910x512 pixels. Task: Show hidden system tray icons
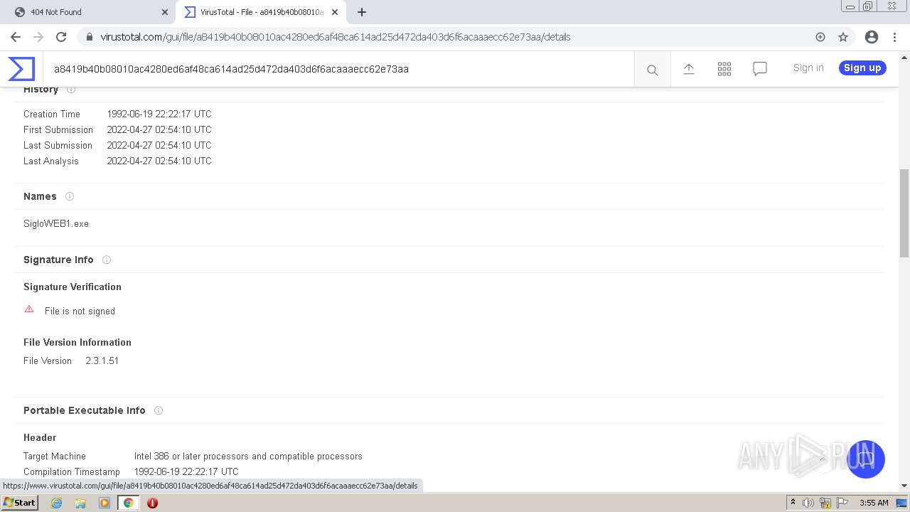click(793, 503)
